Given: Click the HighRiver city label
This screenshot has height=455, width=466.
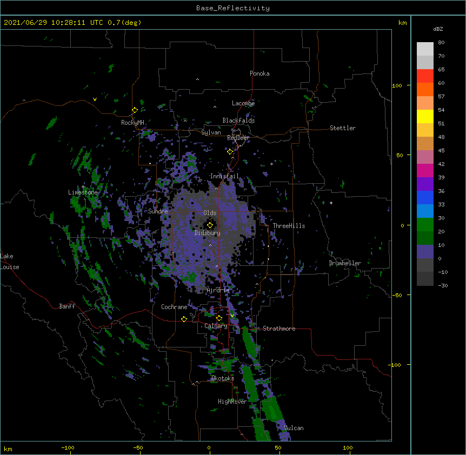Looking at the screenshot, I should [232, 402].
